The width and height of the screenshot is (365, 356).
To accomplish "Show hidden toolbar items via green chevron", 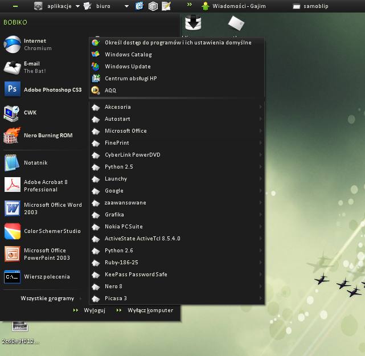I will pyautogui.click(x=190, y=4).
